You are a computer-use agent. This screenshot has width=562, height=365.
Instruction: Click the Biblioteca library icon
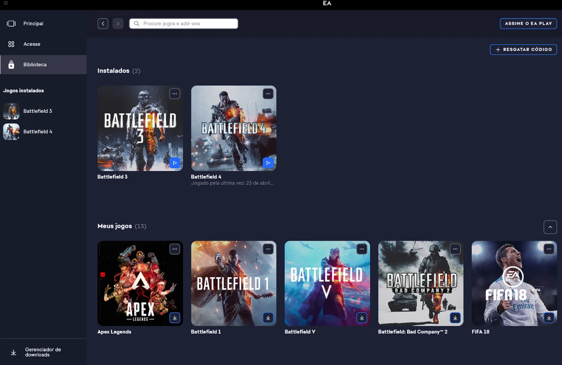pyautogui.click(x=11, y=65)
